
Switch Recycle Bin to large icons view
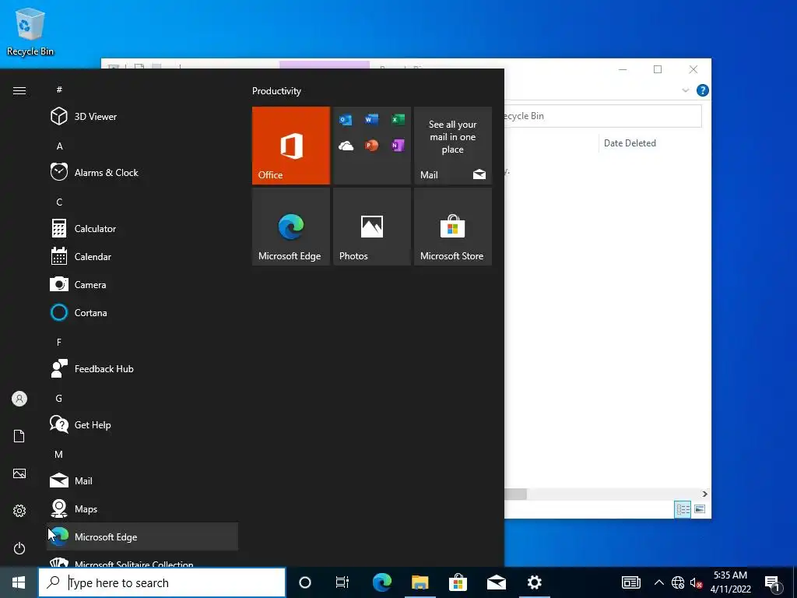tap(700, 509)
